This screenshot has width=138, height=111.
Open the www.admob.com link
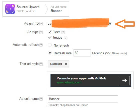tap(69, 82)
